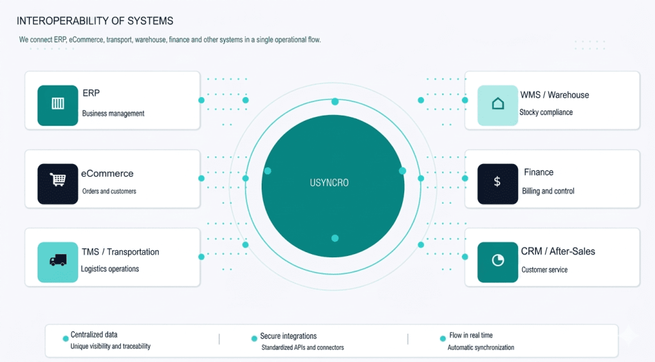Click the connector dot on Finance card edge
The image size is (655, 362).
[x=465, y=179]
